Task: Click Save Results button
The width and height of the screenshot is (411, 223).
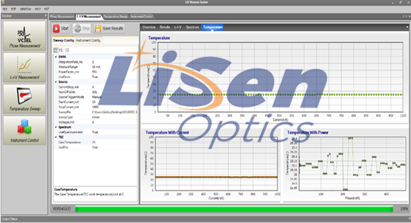Action: click(x=109, y=29)
